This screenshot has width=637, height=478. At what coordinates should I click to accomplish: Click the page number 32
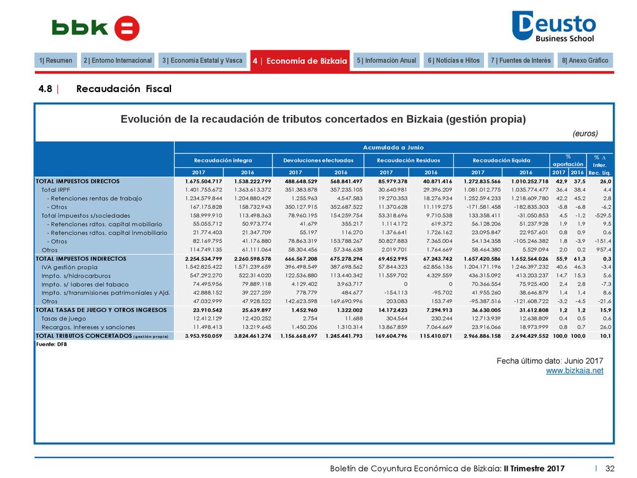[610, 468]
